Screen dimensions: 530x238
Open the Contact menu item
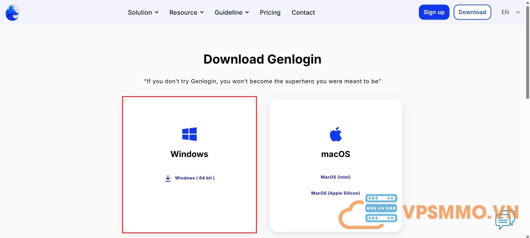(x=303, y=12)
